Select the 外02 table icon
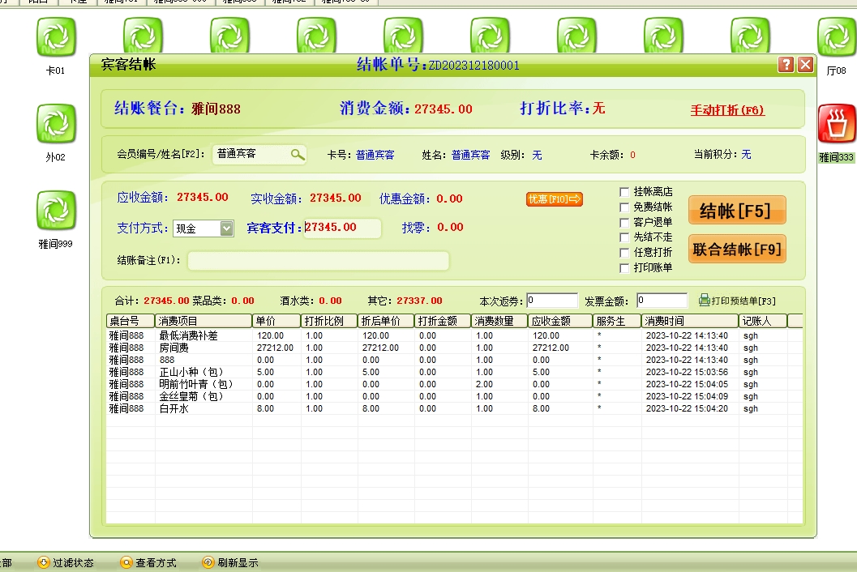This screenshot has width=857, height=572. [x=55, y=124]
